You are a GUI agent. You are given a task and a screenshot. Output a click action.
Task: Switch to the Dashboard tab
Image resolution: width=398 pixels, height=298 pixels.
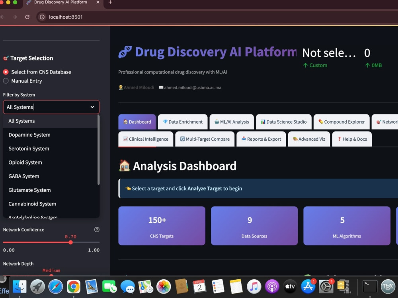[x=137, y=122]
